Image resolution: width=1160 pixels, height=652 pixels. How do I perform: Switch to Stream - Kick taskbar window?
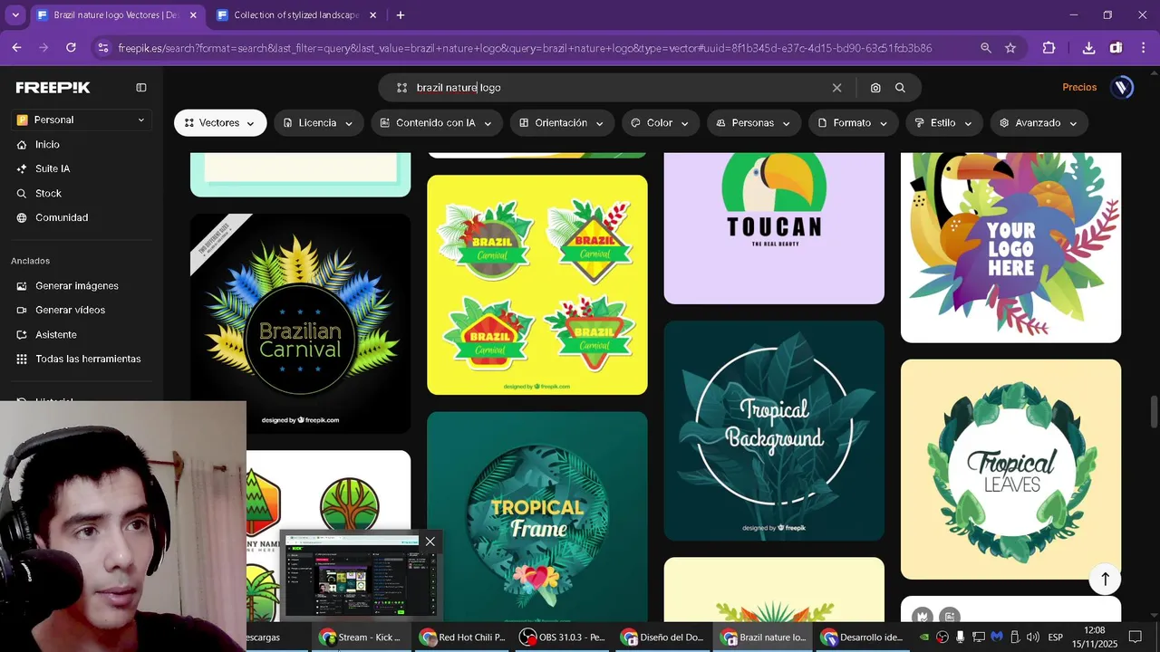click(361, 638)
